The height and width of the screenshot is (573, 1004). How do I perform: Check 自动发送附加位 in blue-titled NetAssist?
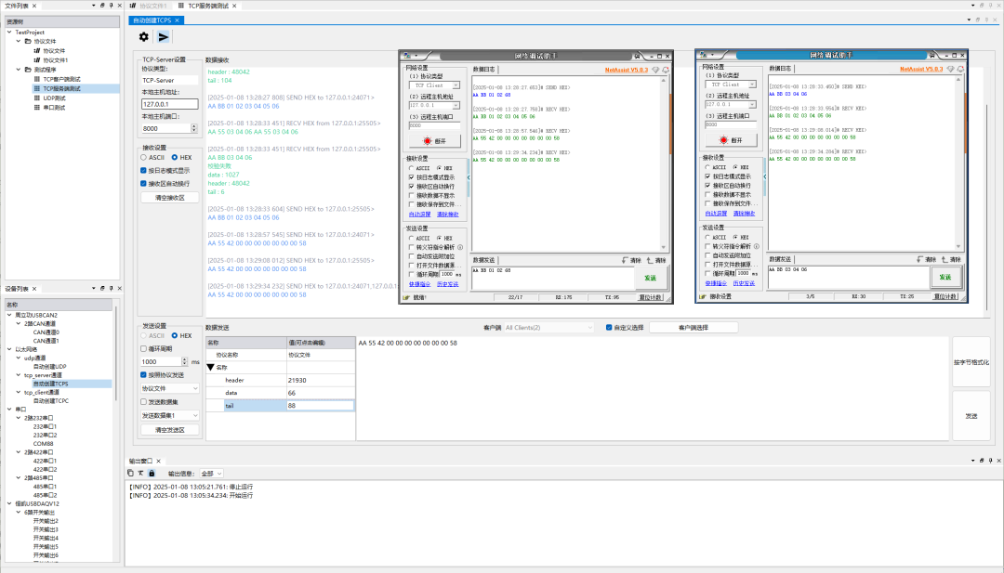[x=708, y=255]
